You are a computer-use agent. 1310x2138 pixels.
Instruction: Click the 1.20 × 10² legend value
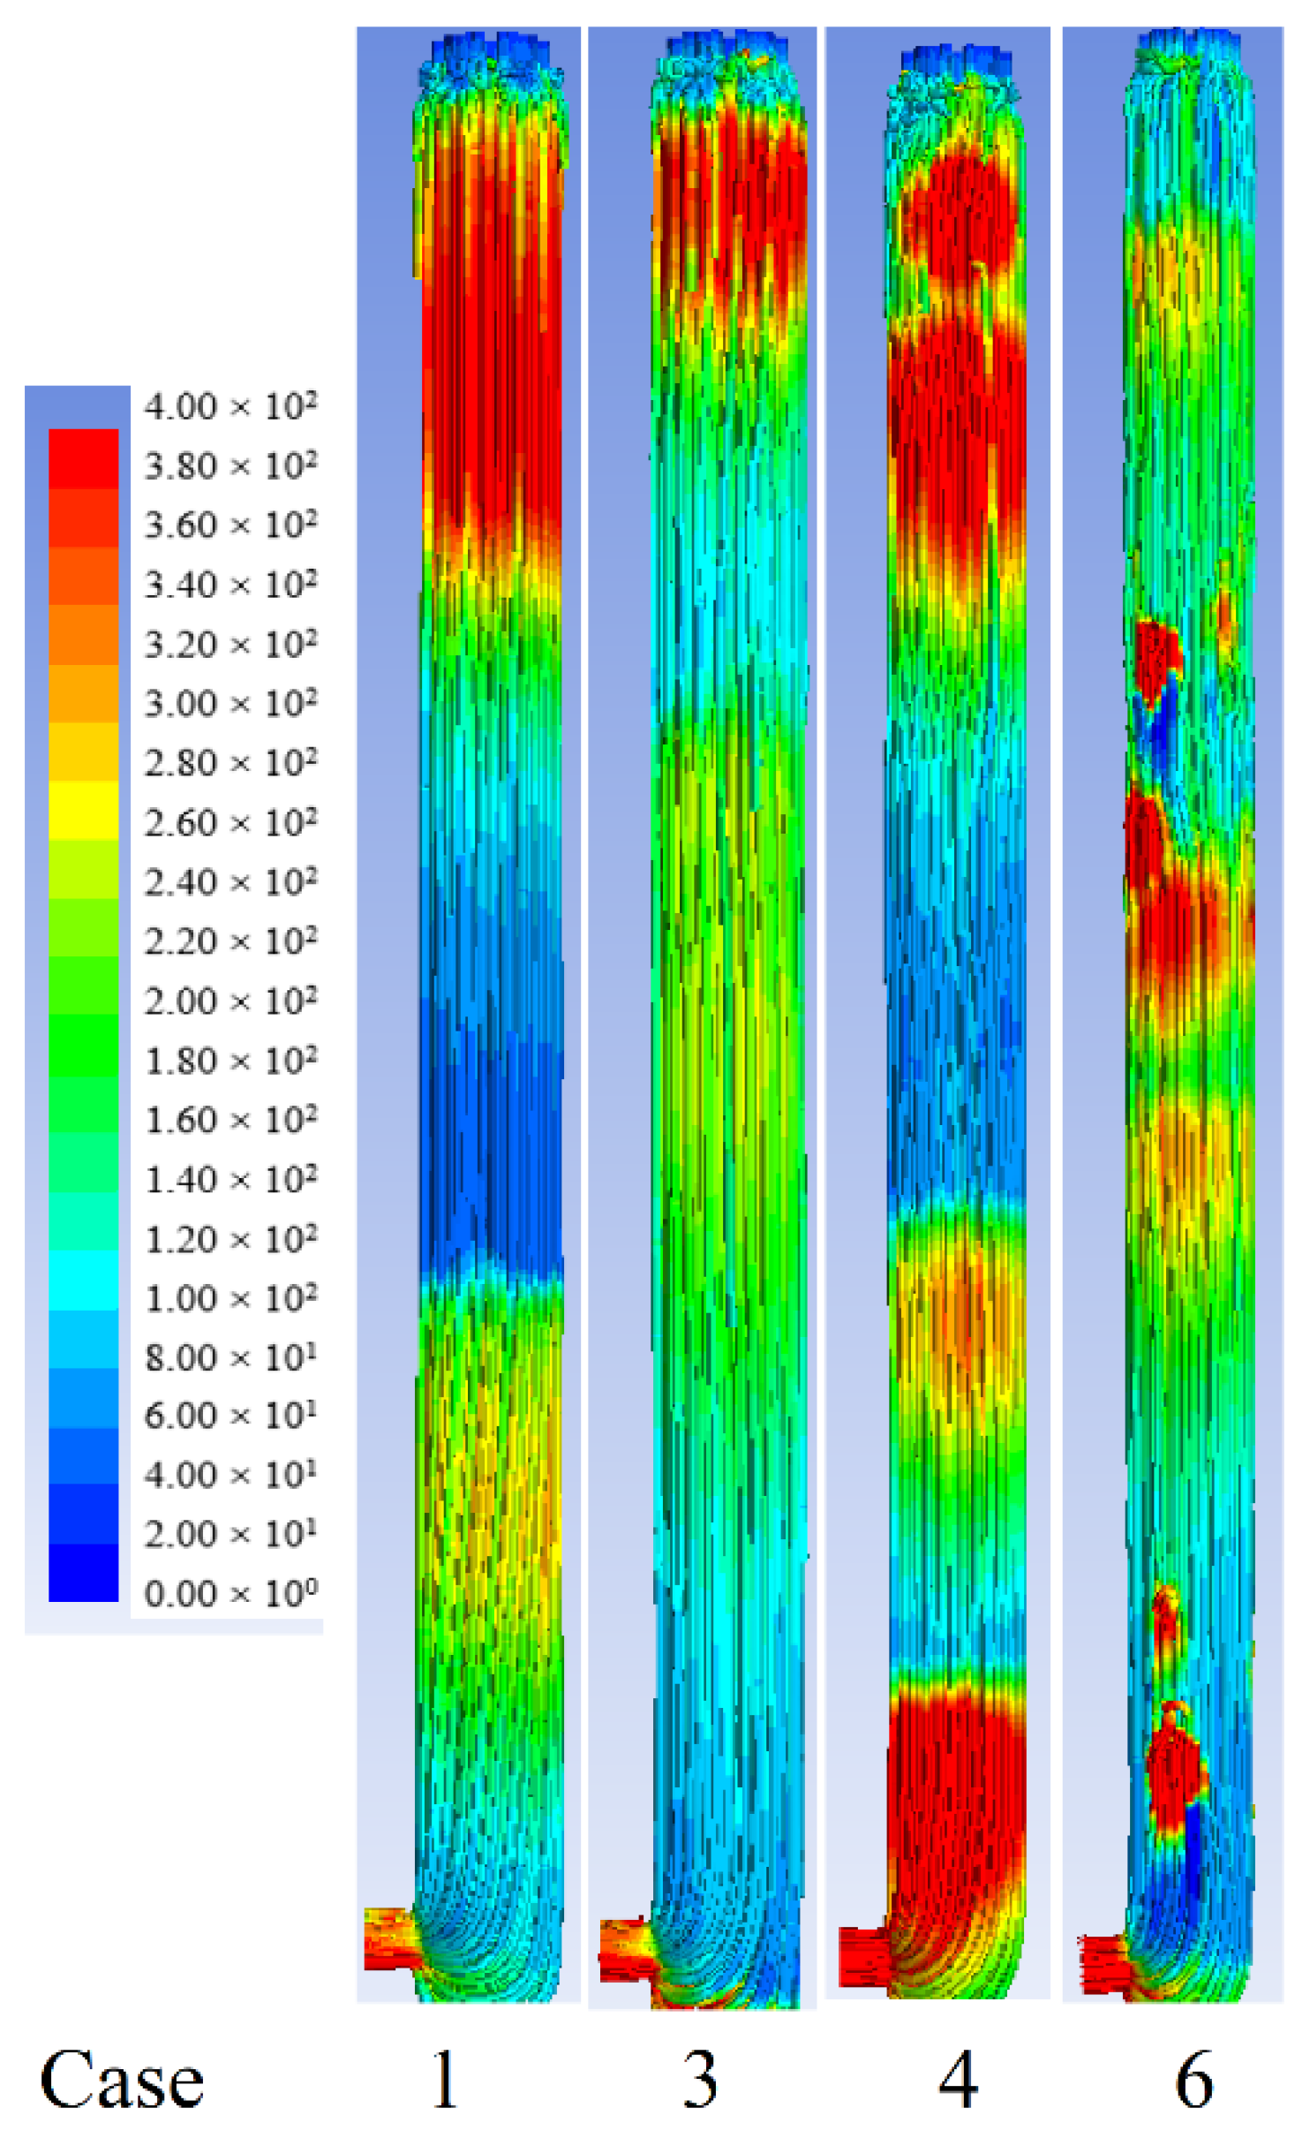click(x=230, y=1238)
